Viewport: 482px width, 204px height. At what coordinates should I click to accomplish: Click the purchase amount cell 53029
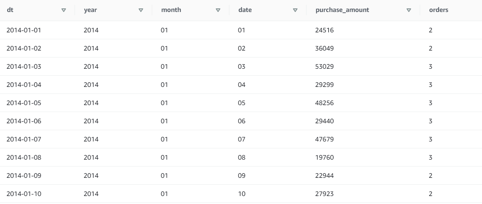tap(324, 67)
